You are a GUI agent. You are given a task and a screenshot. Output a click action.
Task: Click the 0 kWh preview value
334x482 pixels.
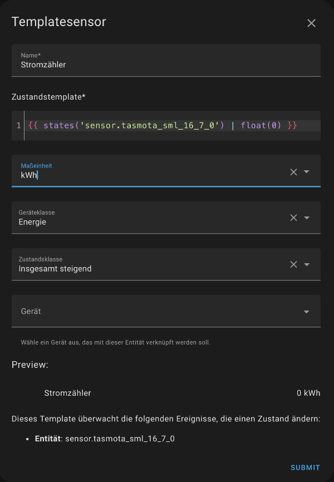[x=309, y=393]
